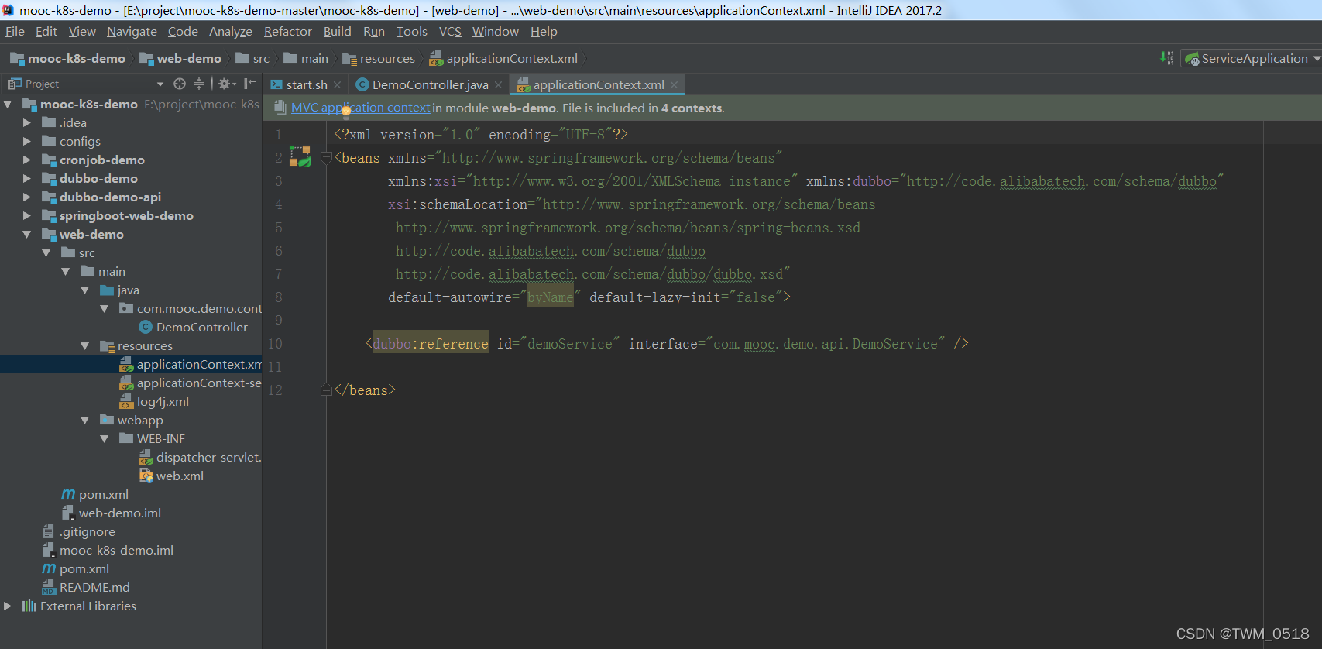Click the scroll from source target icon

pos(180,84)
